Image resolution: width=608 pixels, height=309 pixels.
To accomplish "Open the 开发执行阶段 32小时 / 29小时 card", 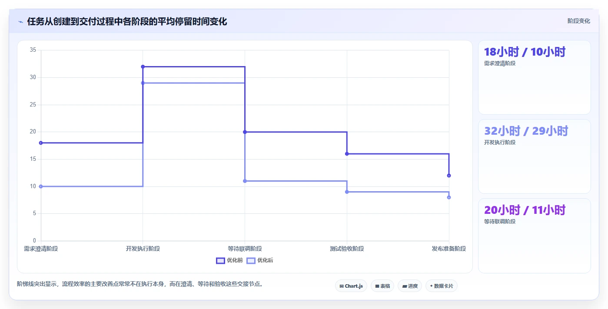I will pyautogui.click(x=535, y=156).
